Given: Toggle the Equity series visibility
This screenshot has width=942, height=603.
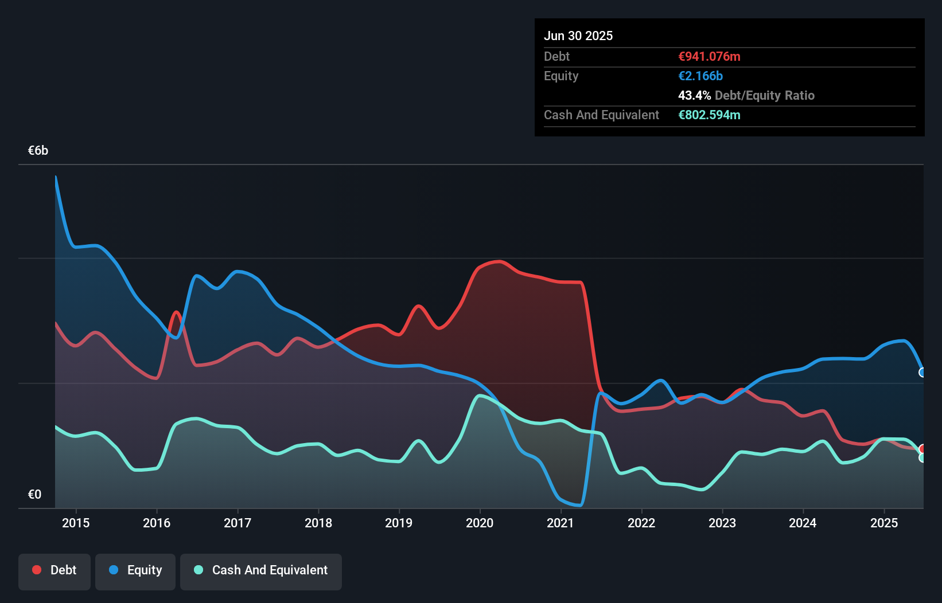Looking at the screenshot, I should tap(135, 570).
